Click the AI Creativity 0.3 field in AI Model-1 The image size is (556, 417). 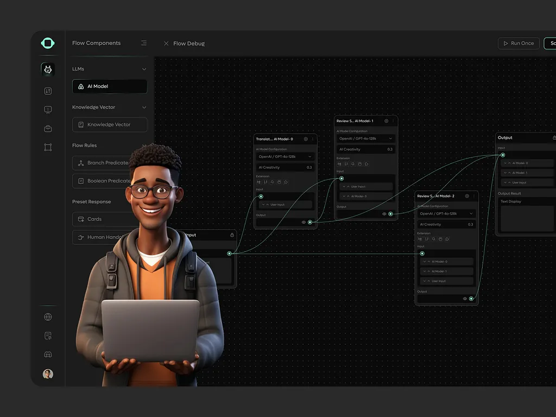(x=365, y=149)
